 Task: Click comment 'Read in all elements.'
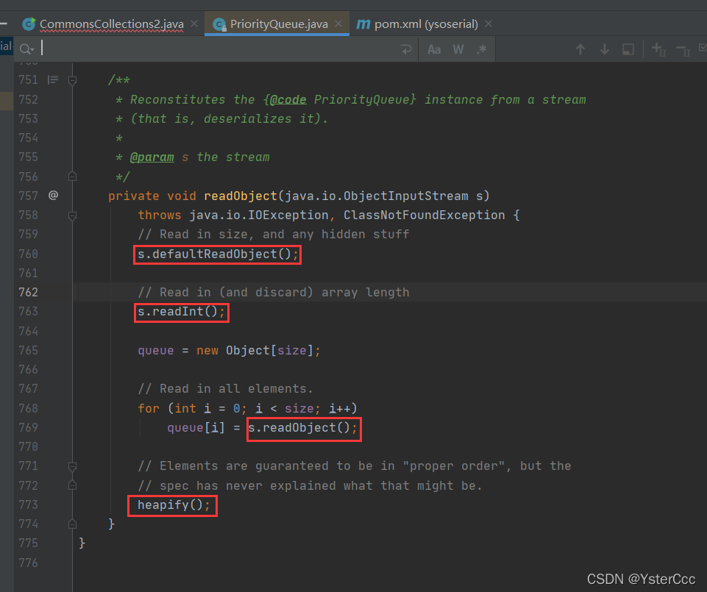pos(225,388)
